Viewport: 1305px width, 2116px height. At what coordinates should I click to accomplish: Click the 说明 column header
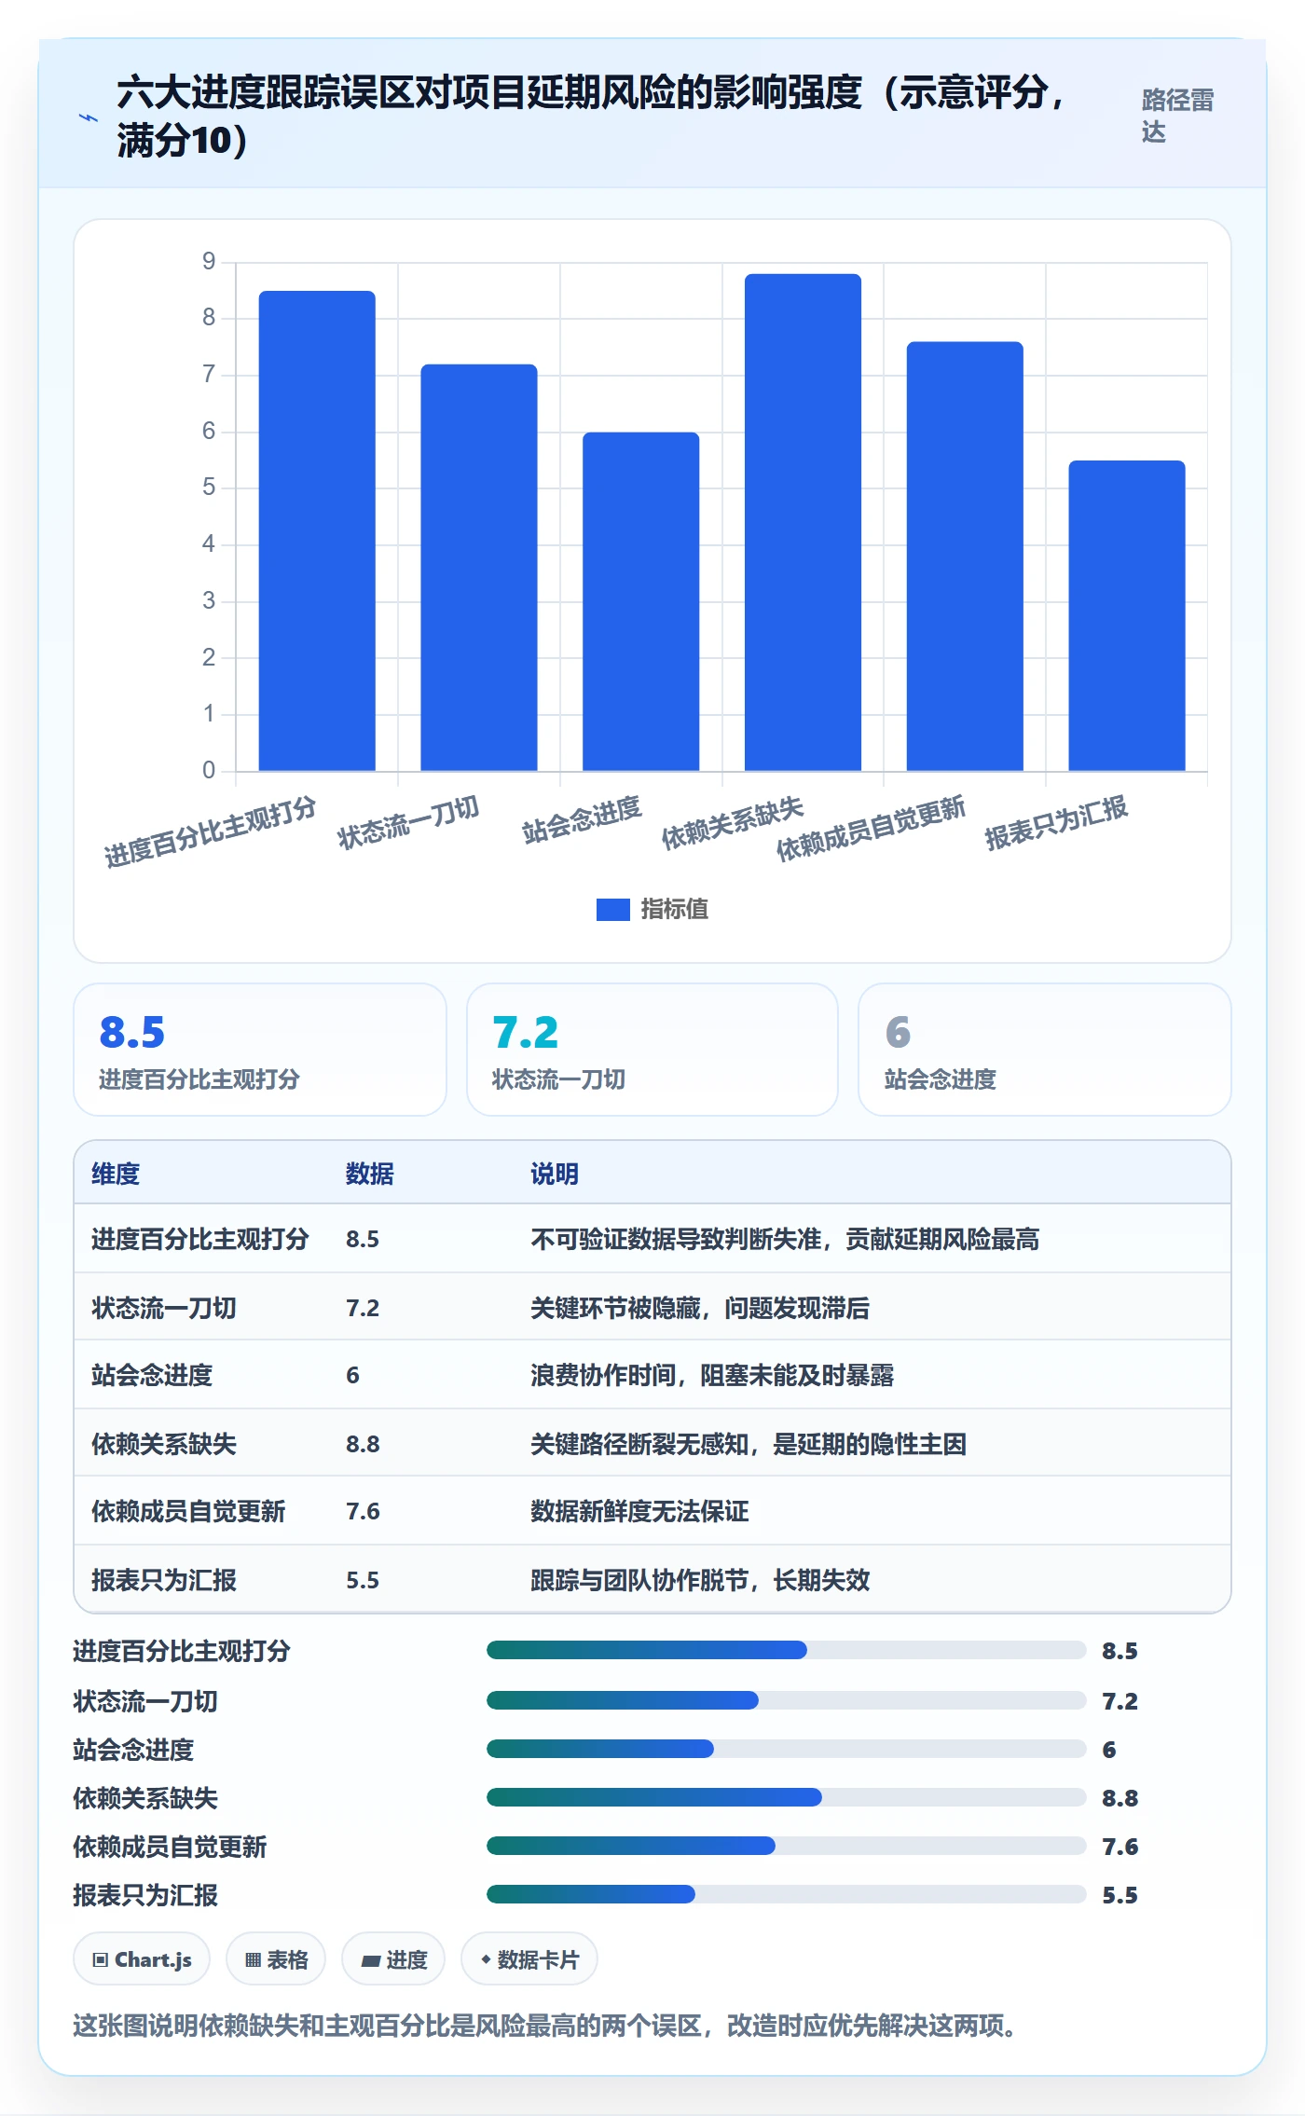[x=555, y=1174]
